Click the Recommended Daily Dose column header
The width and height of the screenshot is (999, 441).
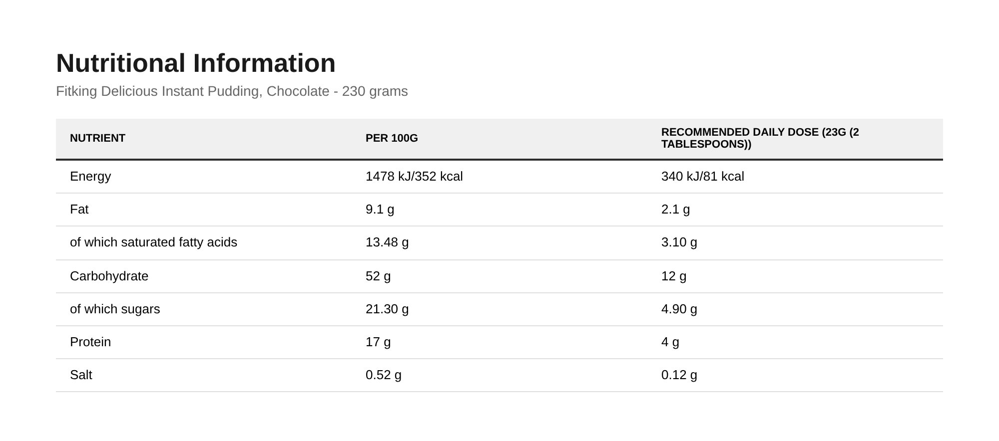click(760, 138)
